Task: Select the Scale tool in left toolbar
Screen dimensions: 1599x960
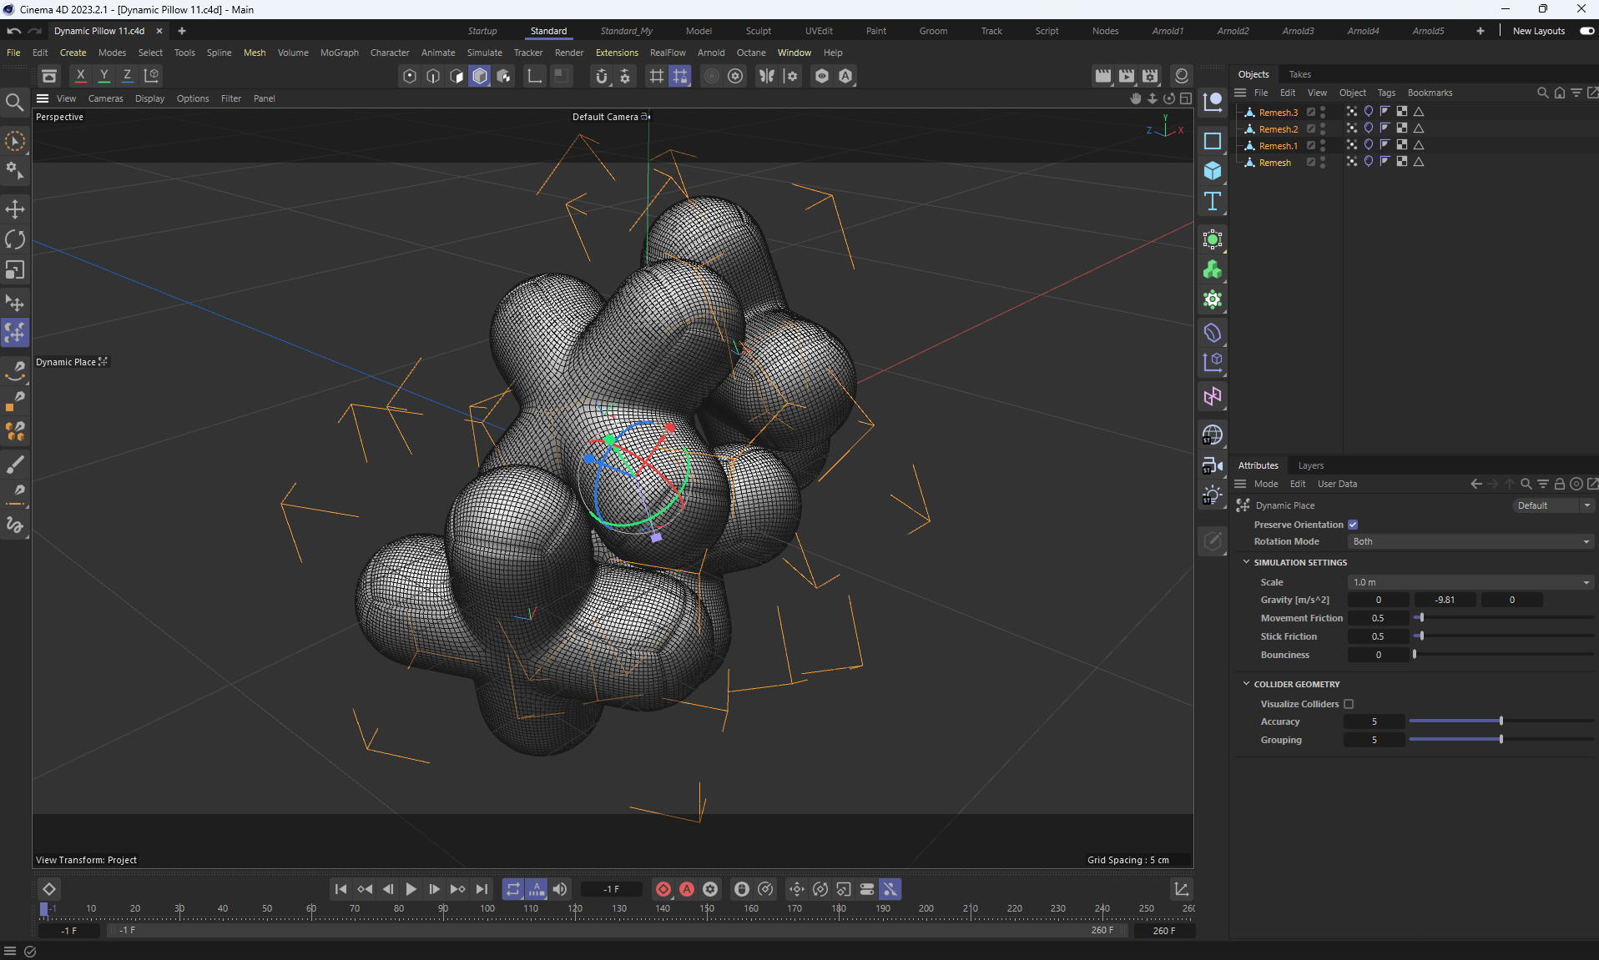Action: tap(15, 269)
